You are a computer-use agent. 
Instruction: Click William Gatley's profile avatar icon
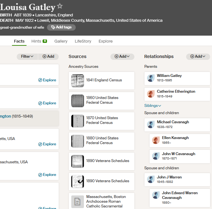(x=151, y=78)
